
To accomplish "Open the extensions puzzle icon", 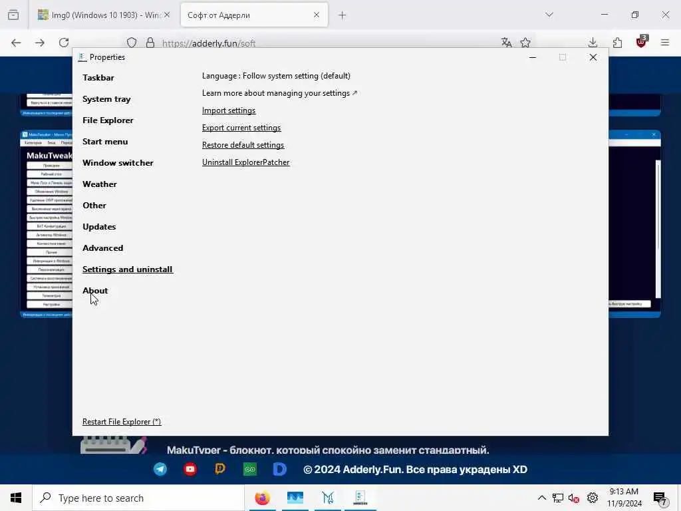I will (617, 43).
